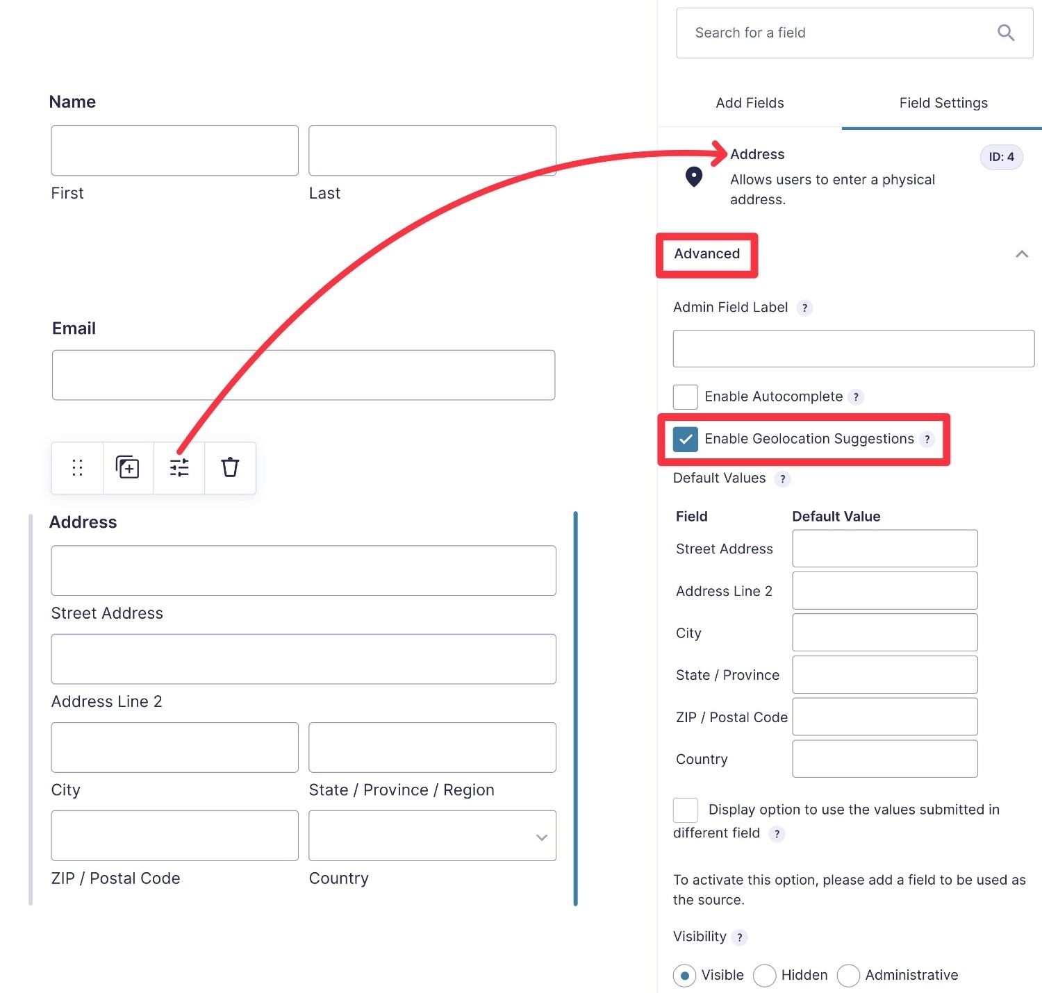Open field settings via the sliders icon
This screenshot has width=1042, height=993.
click(x=179, y=467)
